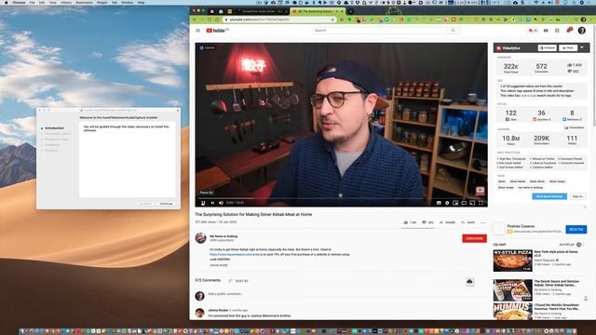Expand description with Show More
596x335 pixels.
[x=219, y=265]
